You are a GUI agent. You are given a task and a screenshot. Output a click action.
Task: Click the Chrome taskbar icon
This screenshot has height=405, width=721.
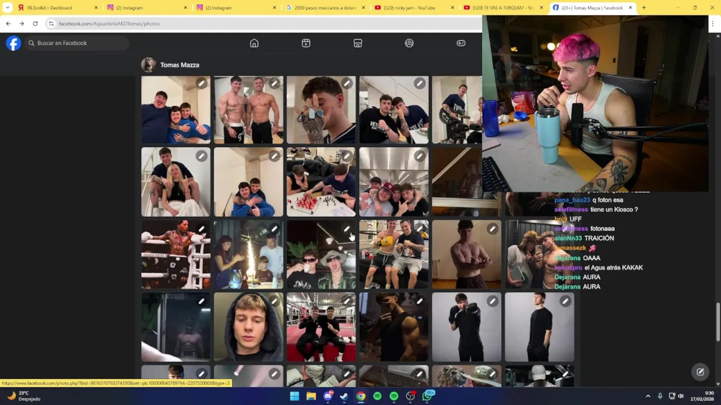360,396
